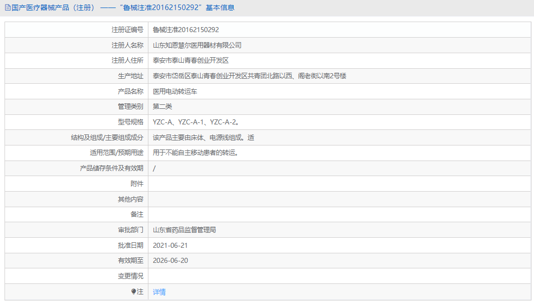This screenshot has height=305, width=534.
Task: Click the 产品名称 label cell
Action: 130,91
